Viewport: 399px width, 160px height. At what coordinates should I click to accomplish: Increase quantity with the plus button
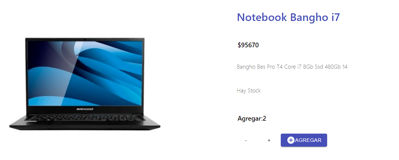269,140
